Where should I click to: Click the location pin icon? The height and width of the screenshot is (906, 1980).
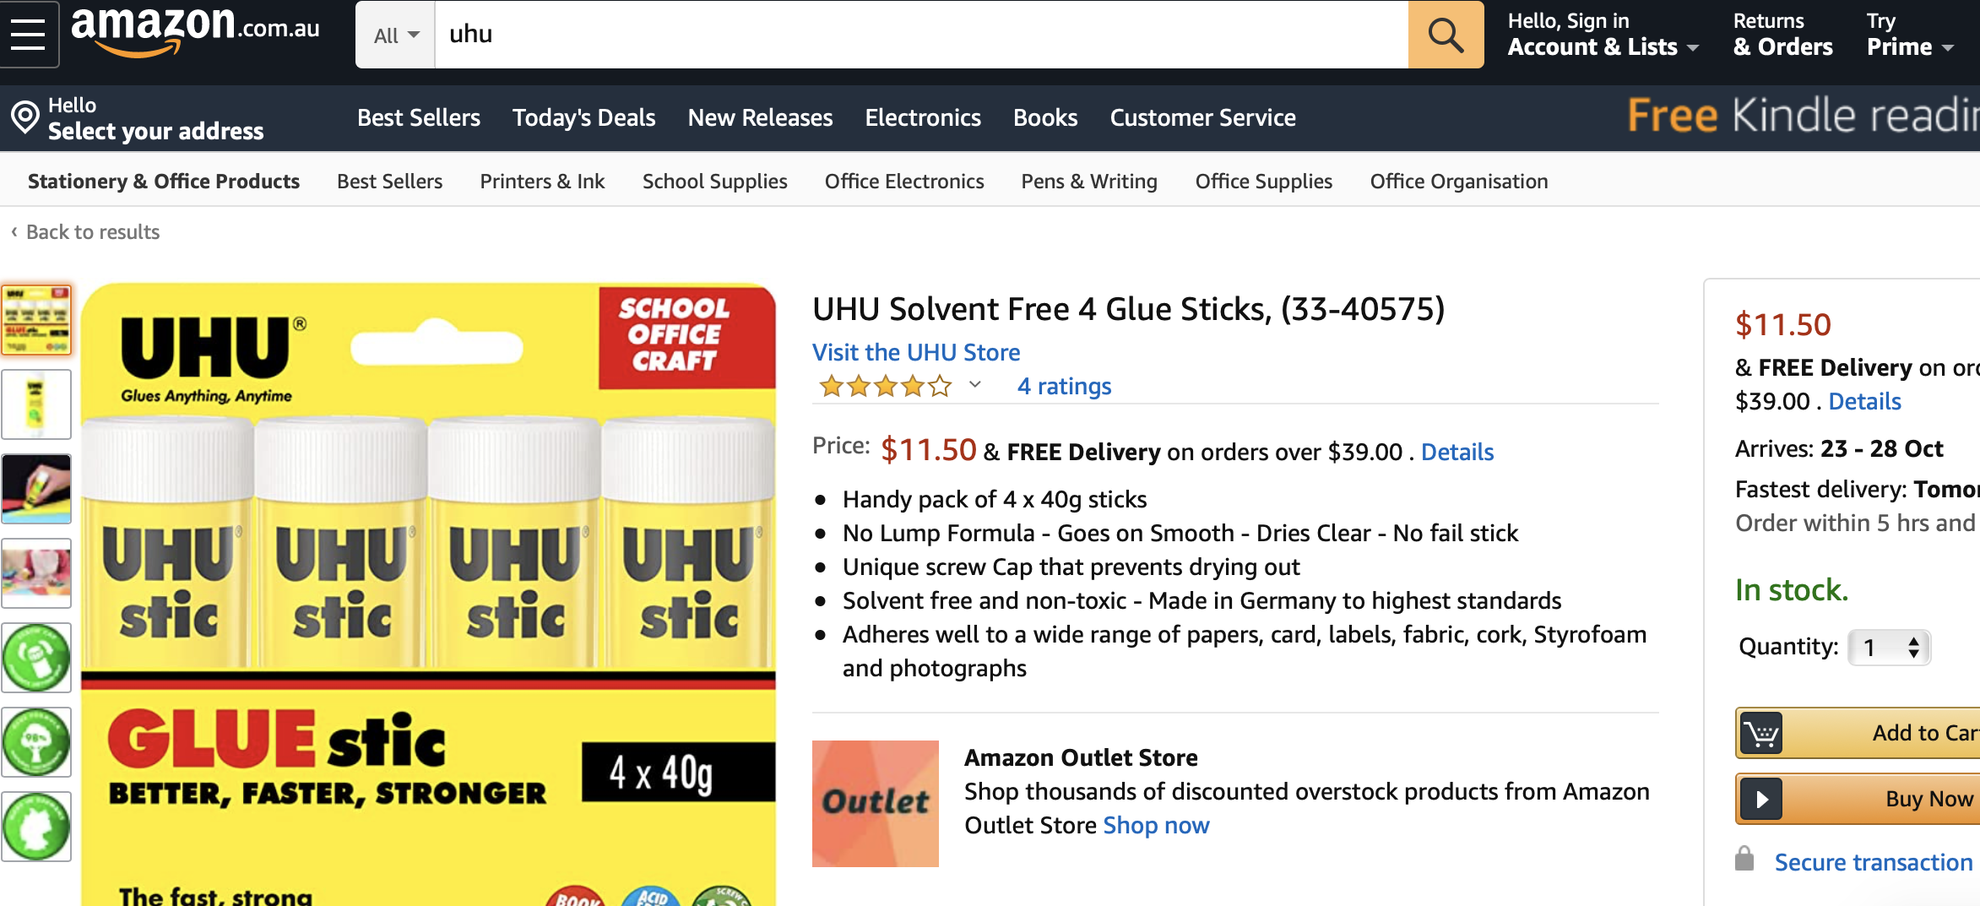pos(25,117)
